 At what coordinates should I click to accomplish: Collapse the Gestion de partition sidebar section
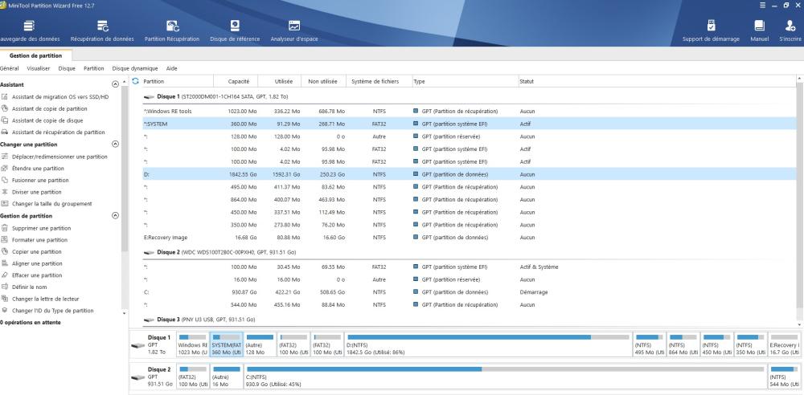click(x=114, y=215)
